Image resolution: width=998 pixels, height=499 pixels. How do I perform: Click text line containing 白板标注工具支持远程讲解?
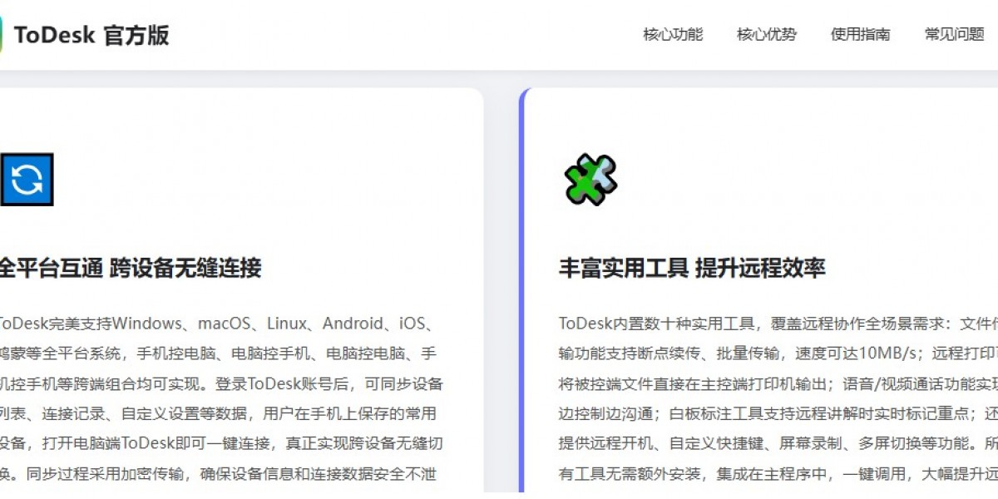(778, 413)
